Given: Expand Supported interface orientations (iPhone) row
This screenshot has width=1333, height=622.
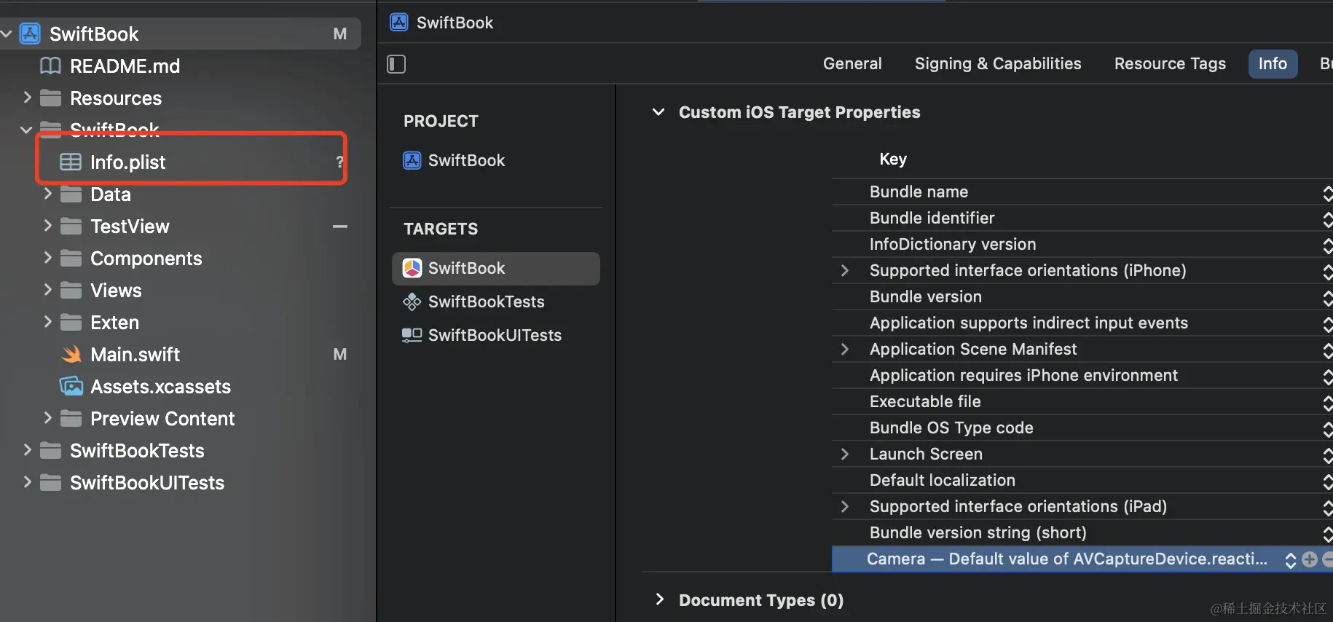Looking at the screenshot, I should tap(845, 270).
